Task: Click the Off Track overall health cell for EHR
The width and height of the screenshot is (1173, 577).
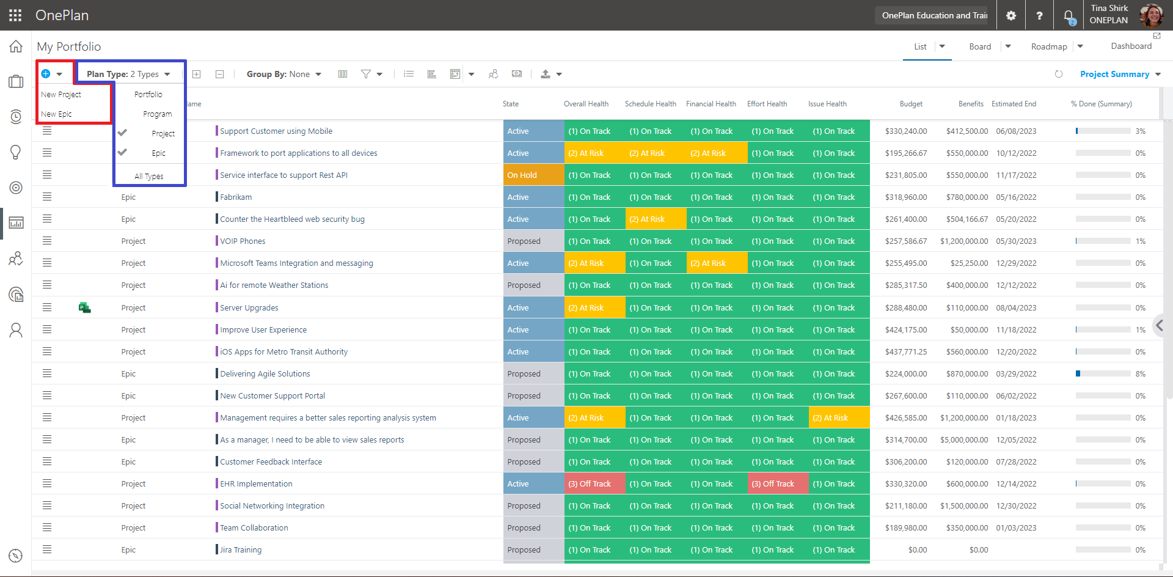Action: click(x=595, y=483)
